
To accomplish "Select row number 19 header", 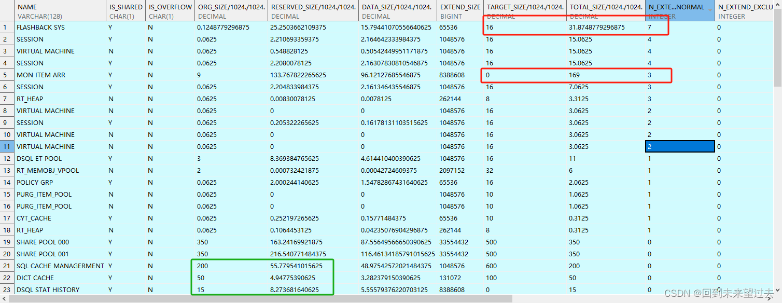I will click(7, 242).
